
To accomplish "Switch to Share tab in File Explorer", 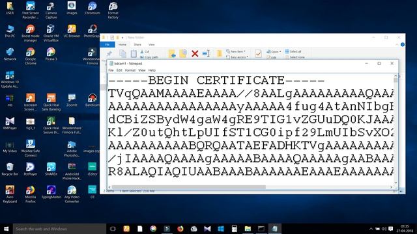I will [x=137, y=45].
